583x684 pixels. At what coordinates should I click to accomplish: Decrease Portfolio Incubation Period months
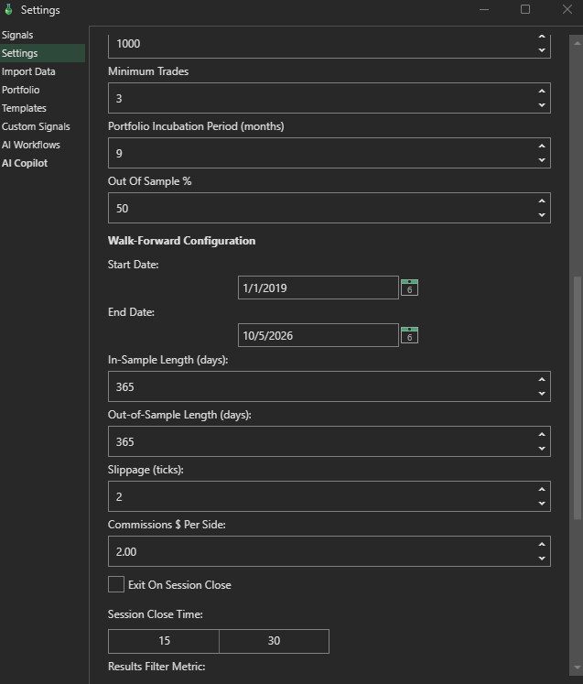(x=542, y=160)
